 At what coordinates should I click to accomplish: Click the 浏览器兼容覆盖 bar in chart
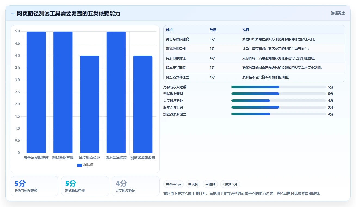pos(143,104)
